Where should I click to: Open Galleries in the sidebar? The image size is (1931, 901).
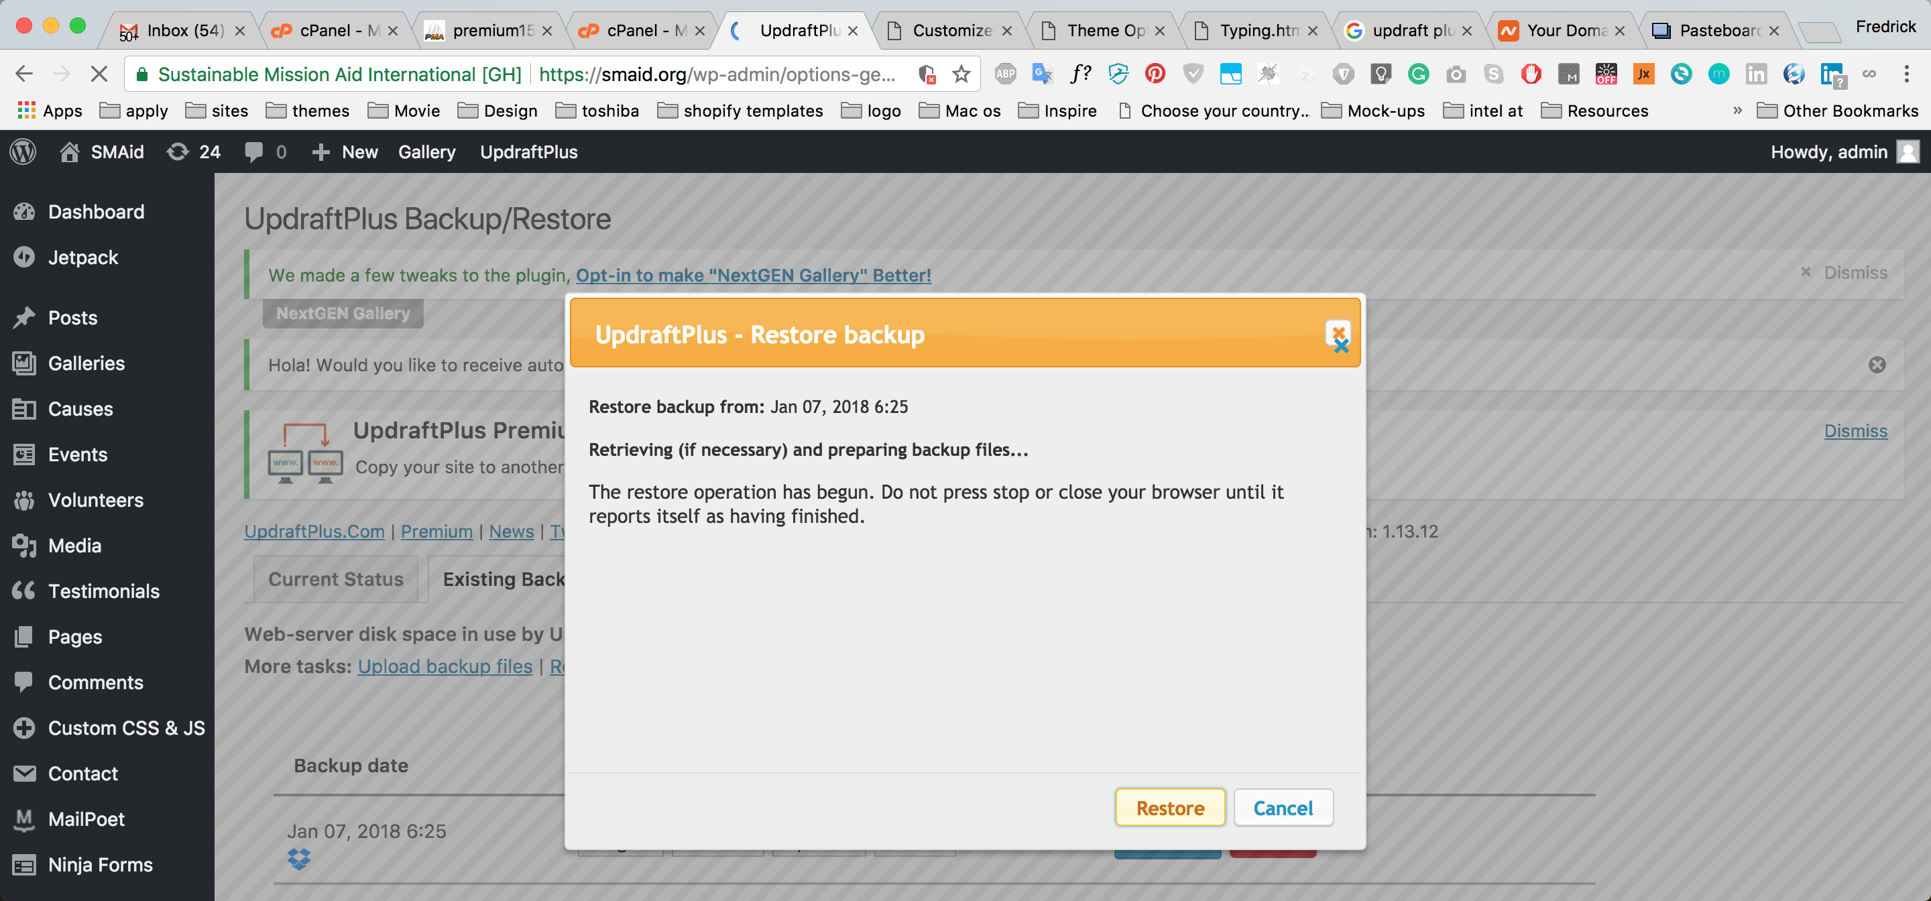coord(86,363)
